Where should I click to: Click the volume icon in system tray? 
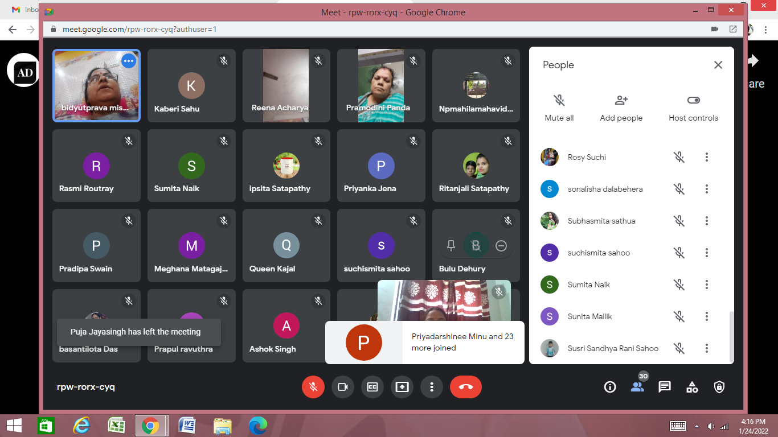711,426
